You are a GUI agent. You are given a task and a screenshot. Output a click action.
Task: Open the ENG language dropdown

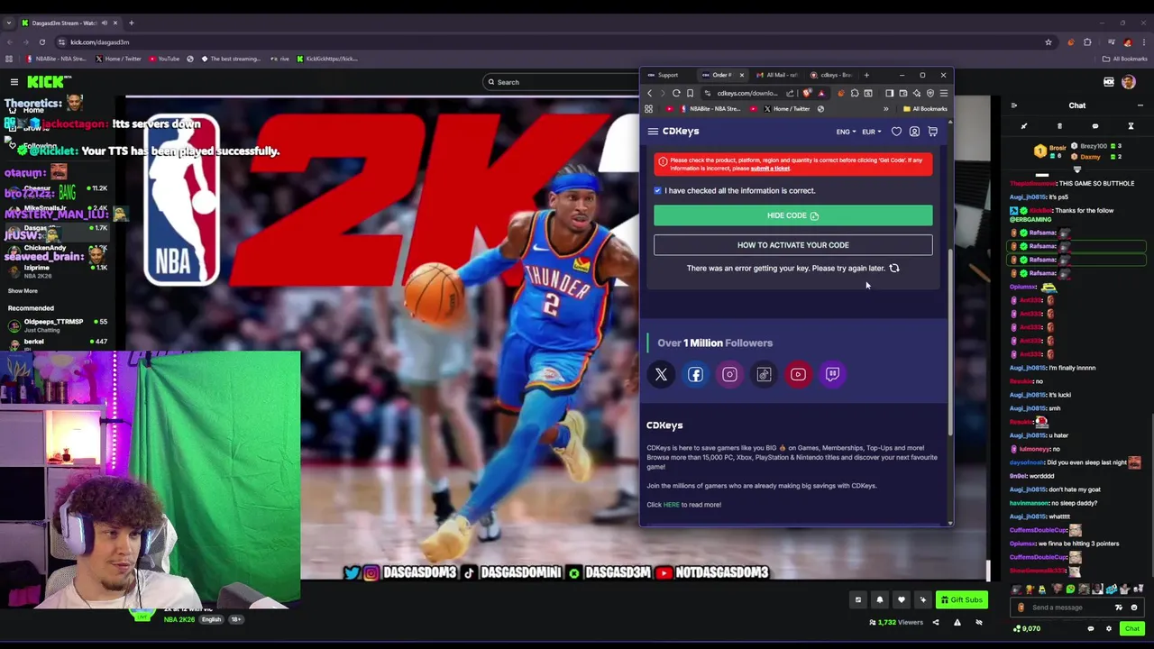click(846, 132)
